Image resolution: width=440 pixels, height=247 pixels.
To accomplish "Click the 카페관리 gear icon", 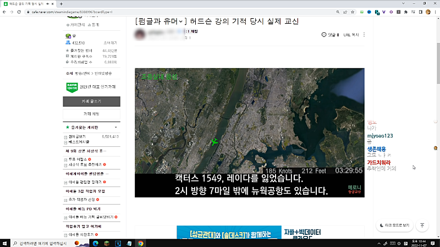I will [67, 25].
